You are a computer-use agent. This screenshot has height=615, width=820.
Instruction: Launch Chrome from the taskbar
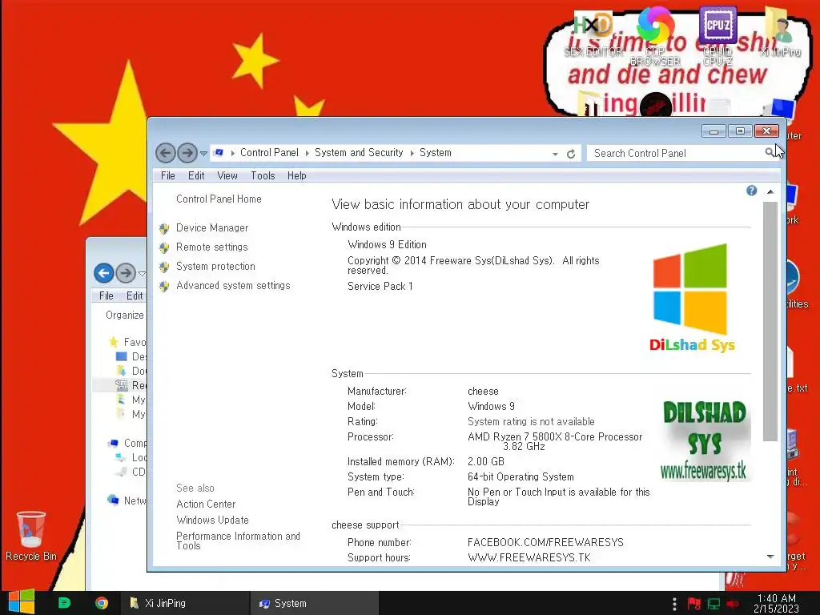102,603
